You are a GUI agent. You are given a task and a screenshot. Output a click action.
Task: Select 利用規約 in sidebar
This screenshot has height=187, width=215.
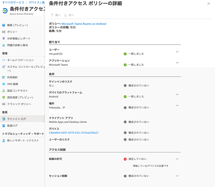[12, 77]
